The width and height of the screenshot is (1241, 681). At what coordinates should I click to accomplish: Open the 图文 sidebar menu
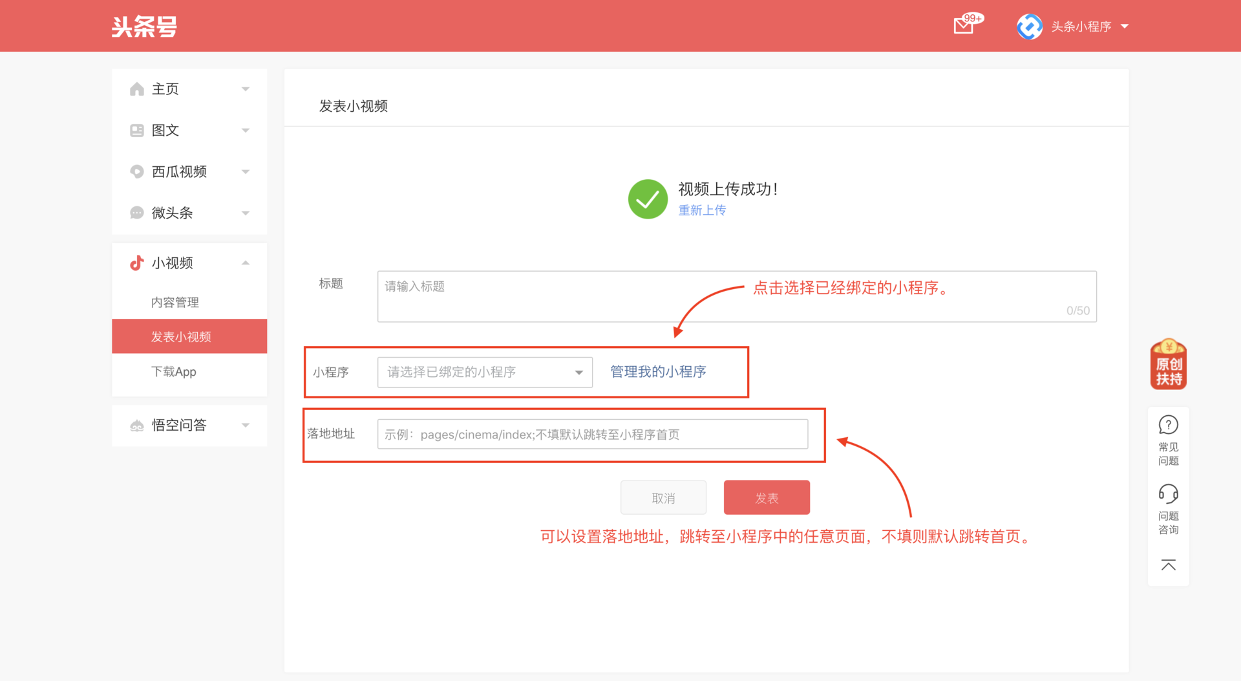tap(189, 131)
